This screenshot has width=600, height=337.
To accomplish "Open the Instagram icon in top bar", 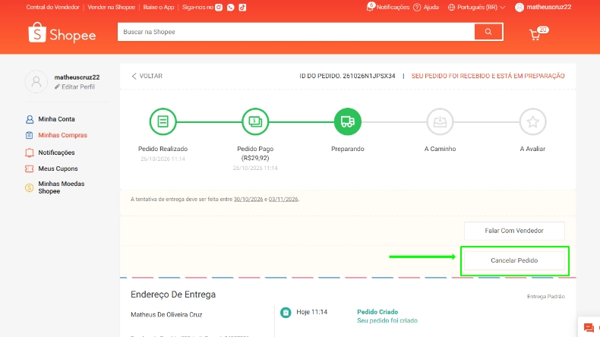I will (219, 8).
